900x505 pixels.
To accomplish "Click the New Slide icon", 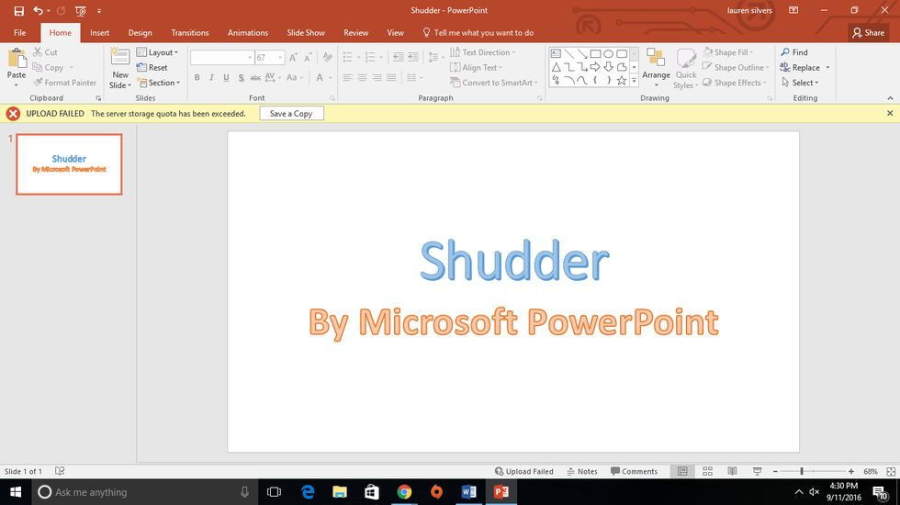I will pyautogui.click(x=120, y=61).
